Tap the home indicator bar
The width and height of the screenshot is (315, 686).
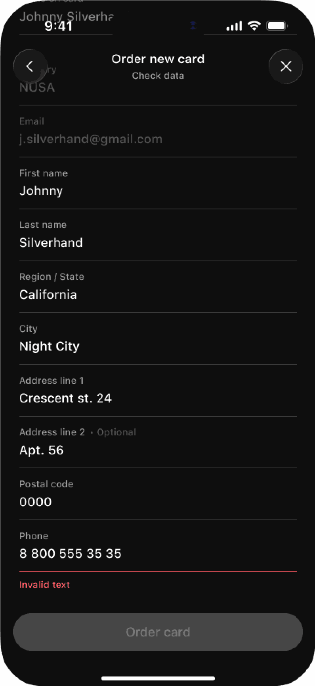click(158, 678)
